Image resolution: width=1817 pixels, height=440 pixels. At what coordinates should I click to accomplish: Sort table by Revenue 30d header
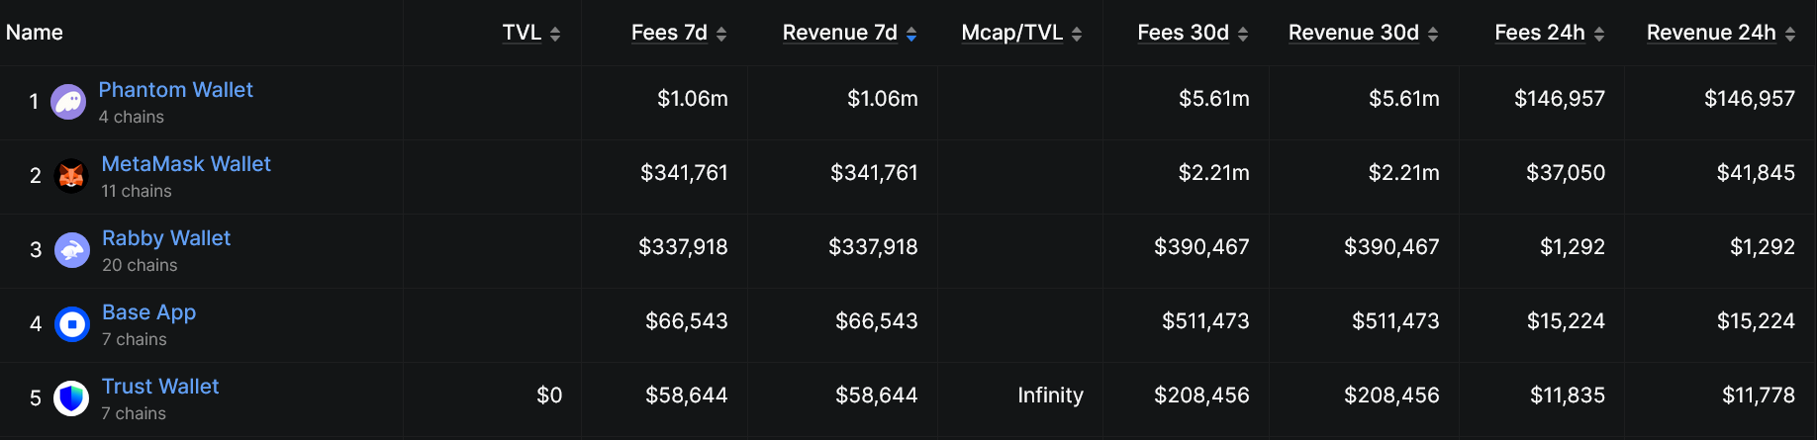click(x=1353, y=33)
